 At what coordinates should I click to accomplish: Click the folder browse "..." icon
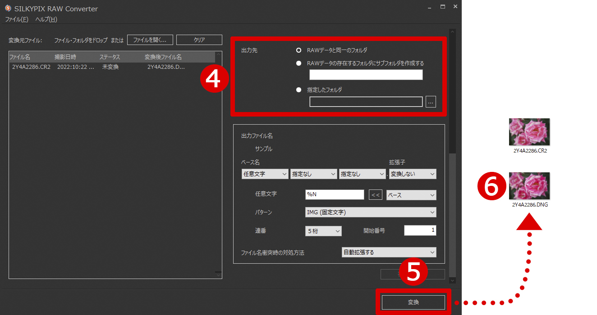click(431, 102)
